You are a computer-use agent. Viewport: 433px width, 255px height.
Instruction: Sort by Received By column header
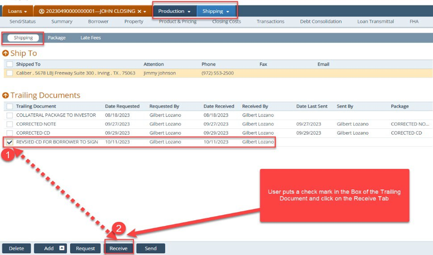point(255,106)
